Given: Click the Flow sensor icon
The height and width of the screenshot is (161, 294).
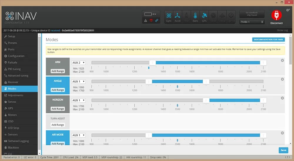Looking at the screenshot, I should pos(213,17).
